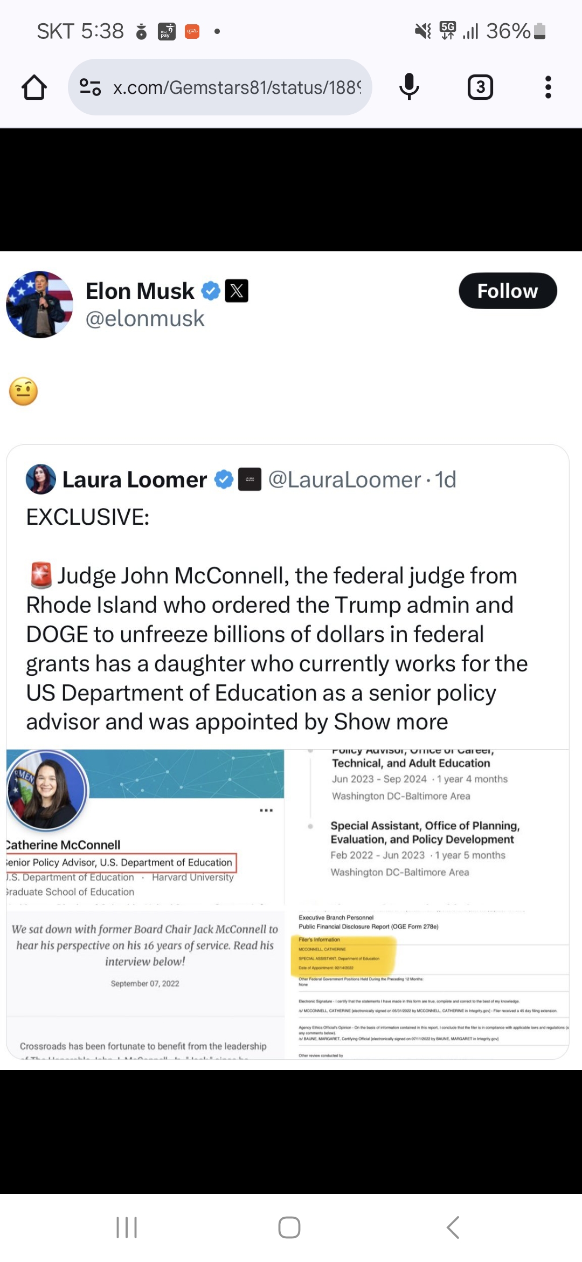Open the tab switcher showing 3 tabs

pyautogui.click(x=480, y=87)
